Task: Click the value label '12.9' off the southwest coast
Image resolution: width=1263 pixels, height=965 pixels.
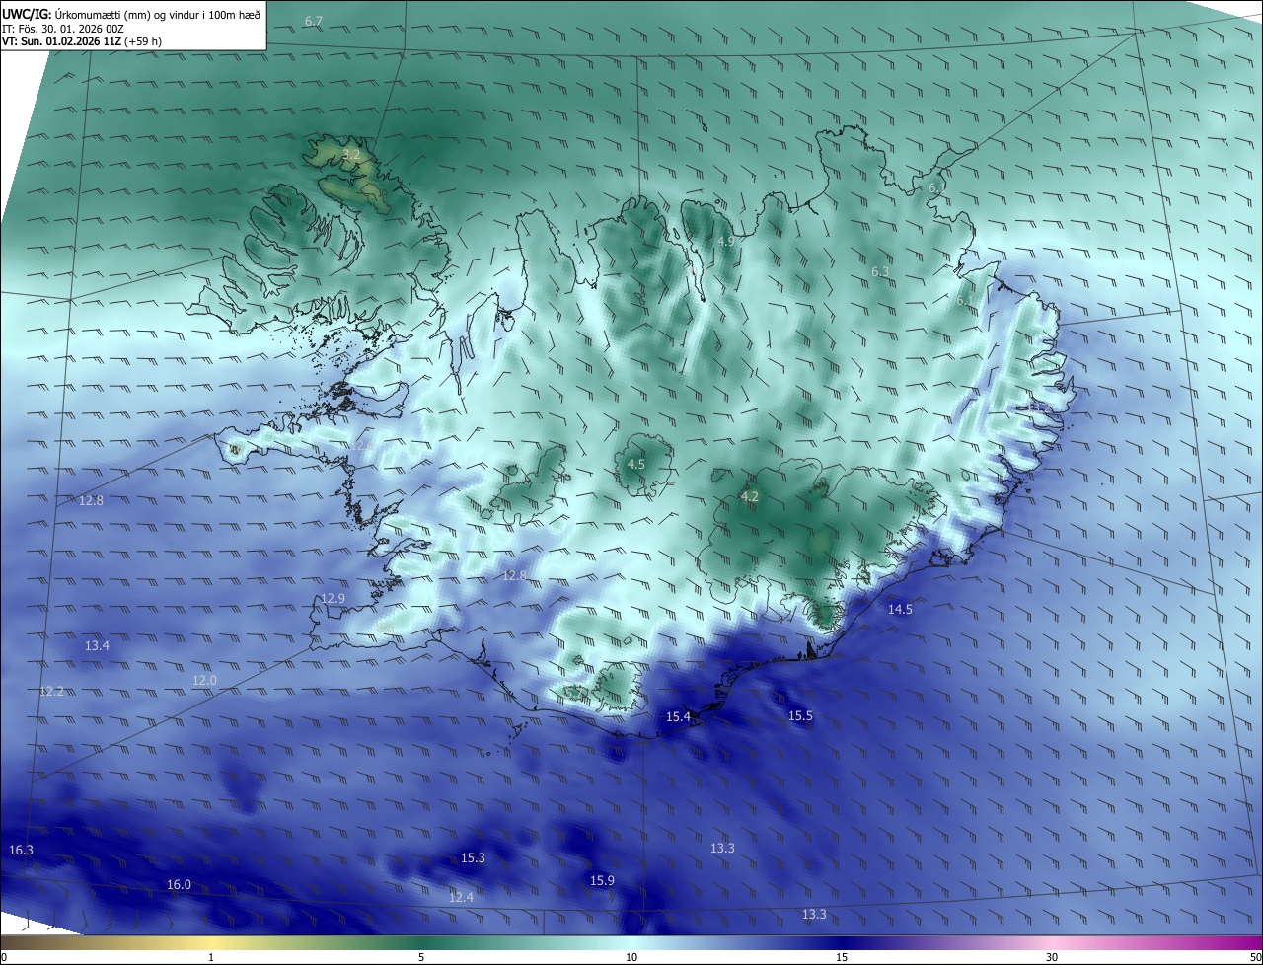Action: coord(334,598)
